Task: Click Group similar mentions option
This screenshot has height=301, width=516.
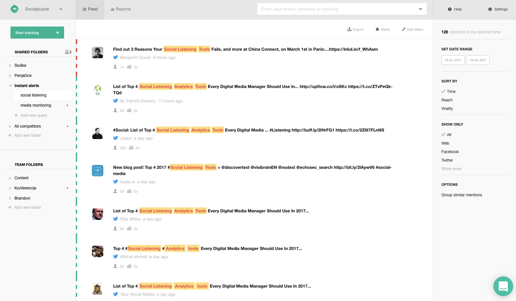Action: (x=461, y=195)
